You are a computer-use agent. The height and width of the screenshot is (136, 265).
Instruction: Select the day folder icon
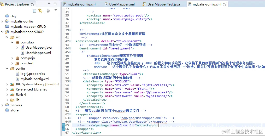pyautogui.click(x=7, y=16)
